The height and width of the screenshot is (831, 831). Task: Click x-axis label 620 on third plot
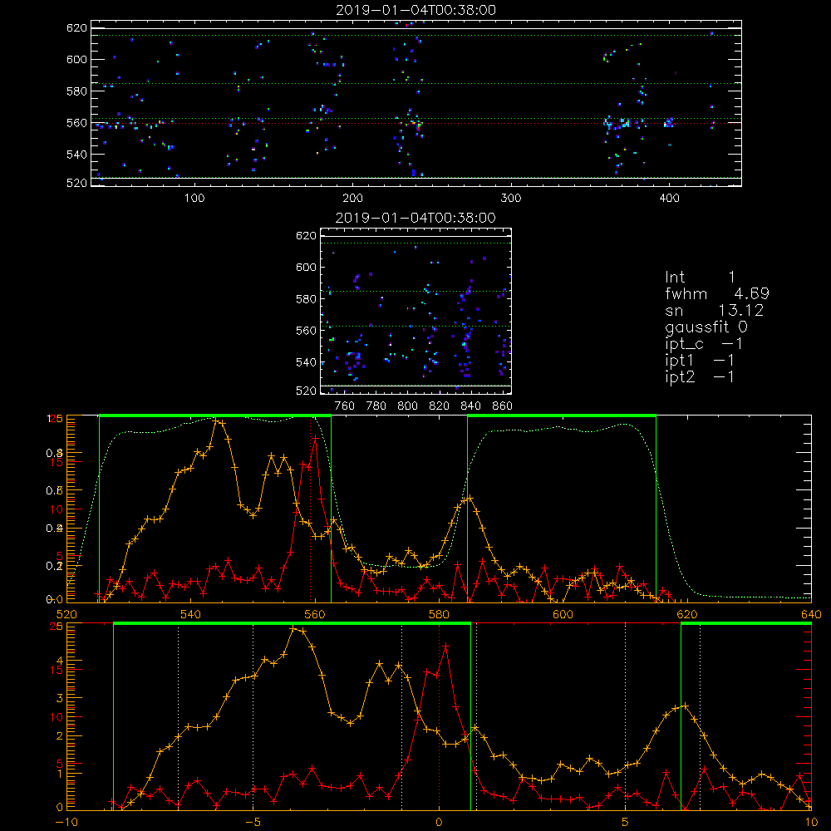pos(687,614)
